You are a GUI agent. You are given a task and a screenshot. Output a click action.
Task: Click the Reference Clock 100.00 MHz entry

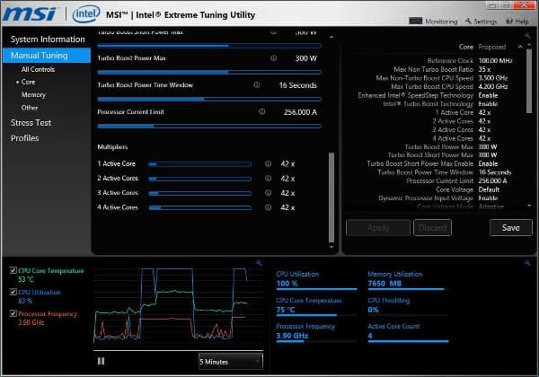pyautogui.click(x=470, y=60)
